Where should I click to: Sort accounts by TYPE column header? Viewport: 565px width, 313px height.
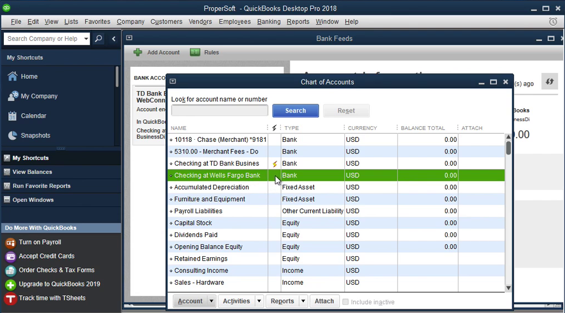point(291,128)
